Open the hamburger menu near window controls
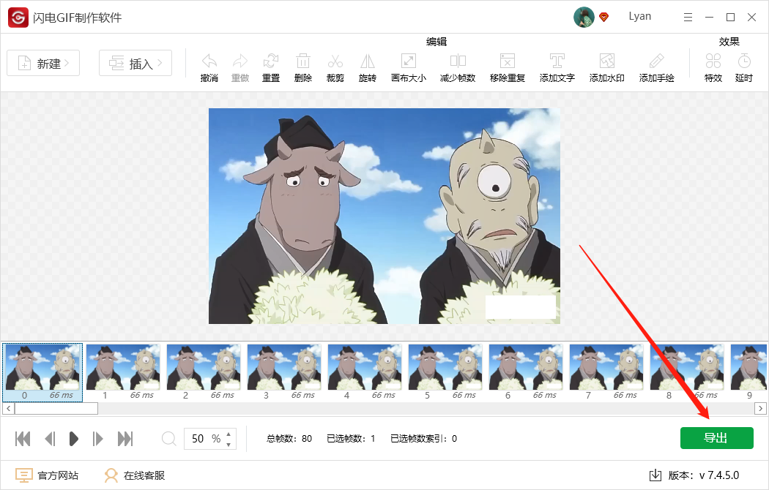 686,16
